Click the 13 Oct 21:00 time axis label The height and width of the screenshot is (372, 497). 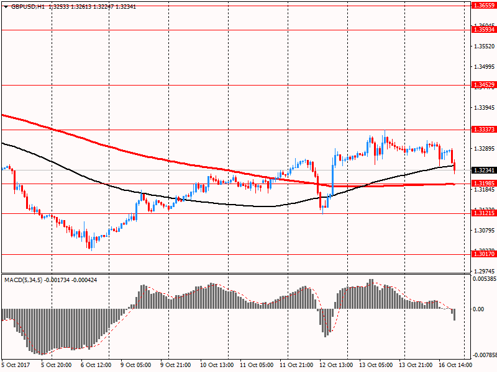coord(416,365)
